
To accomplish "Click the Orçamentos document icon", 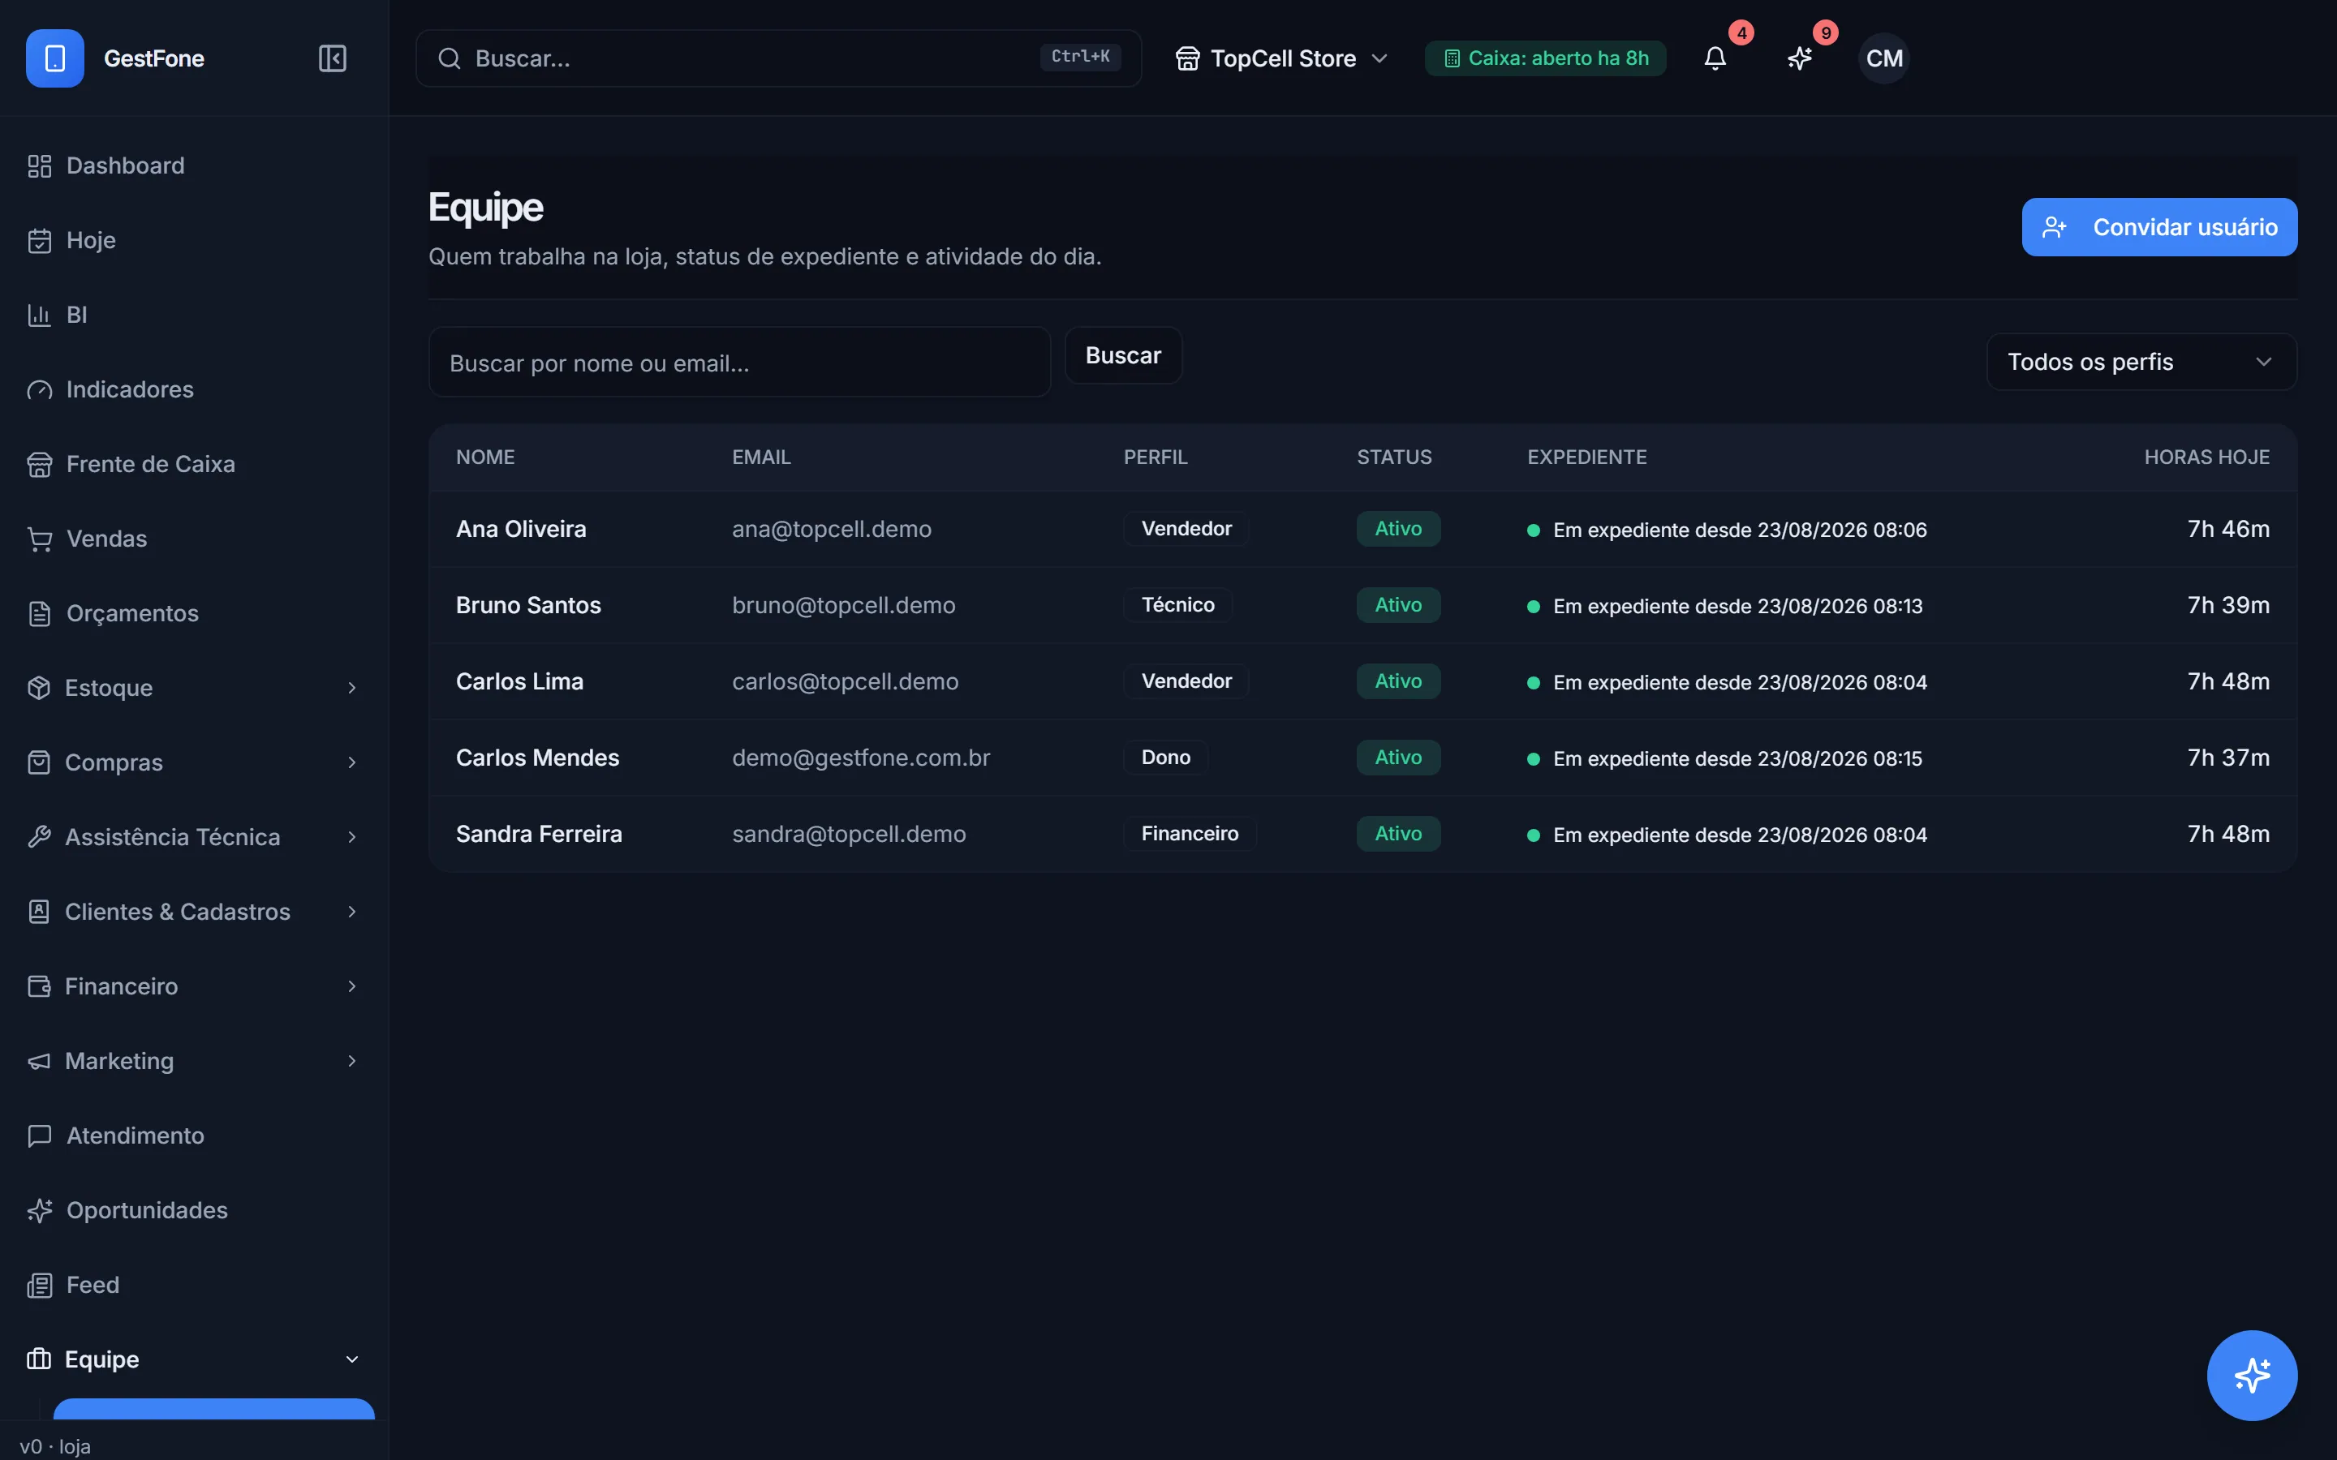I will pyautogui.click(x=40, y=613).
